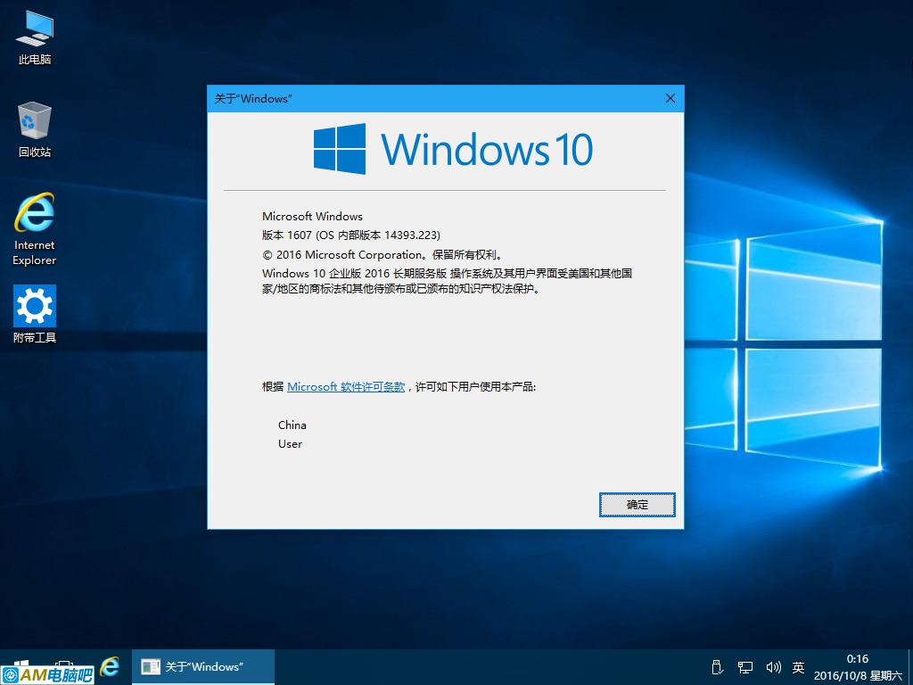Close the 关于"Windows" dialog
This screenshot has width=913, height=685.
pos(670,98)
